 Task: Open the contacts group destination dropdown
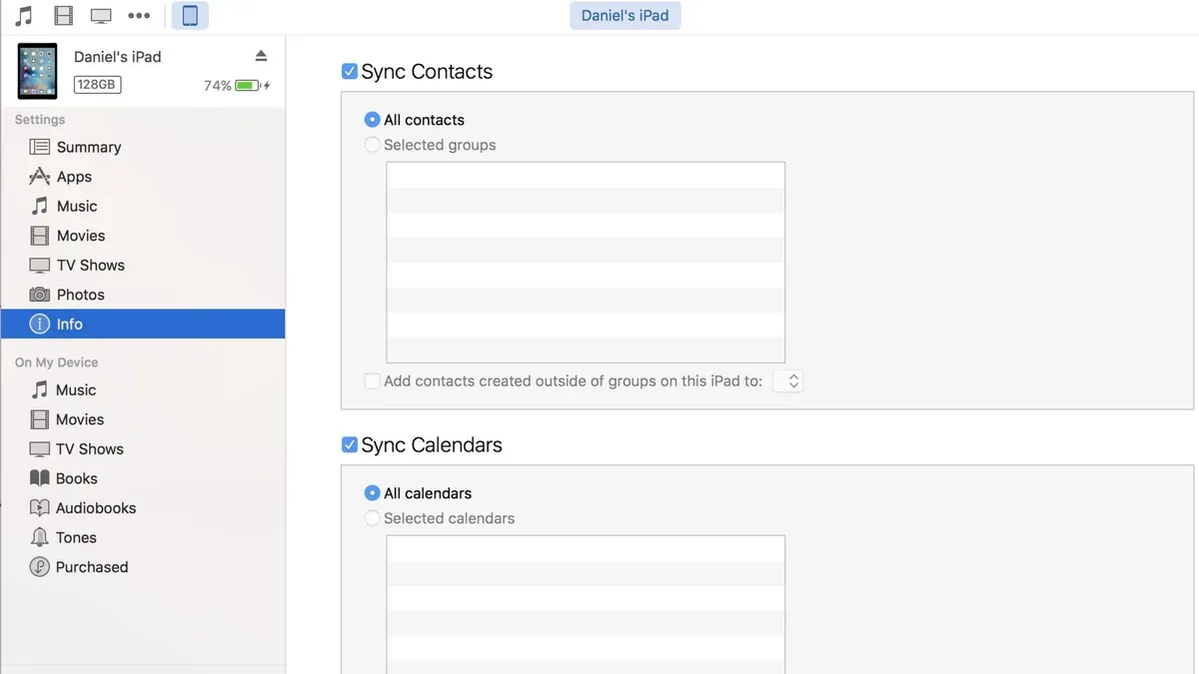(787, 381)
